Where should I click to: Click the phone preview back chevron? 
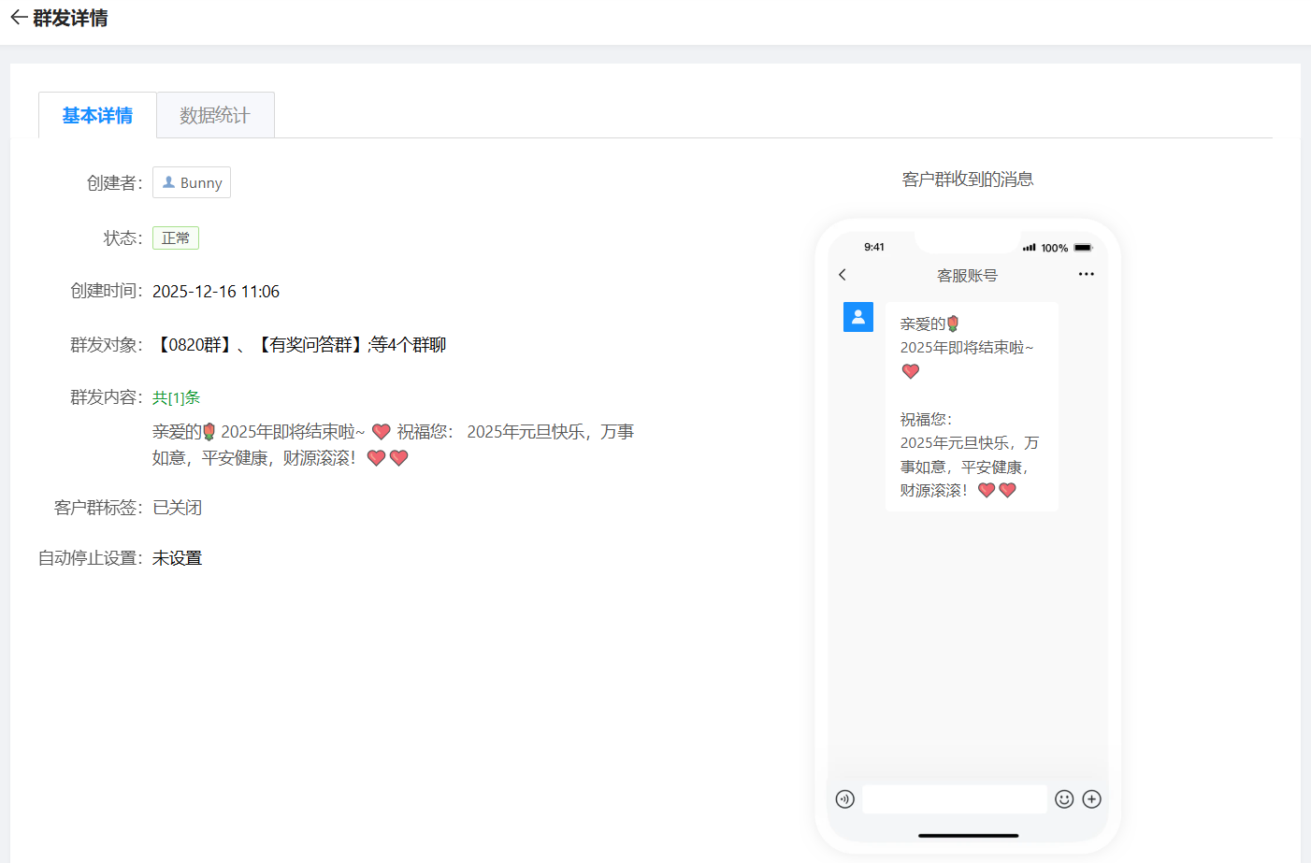(843, 275)
